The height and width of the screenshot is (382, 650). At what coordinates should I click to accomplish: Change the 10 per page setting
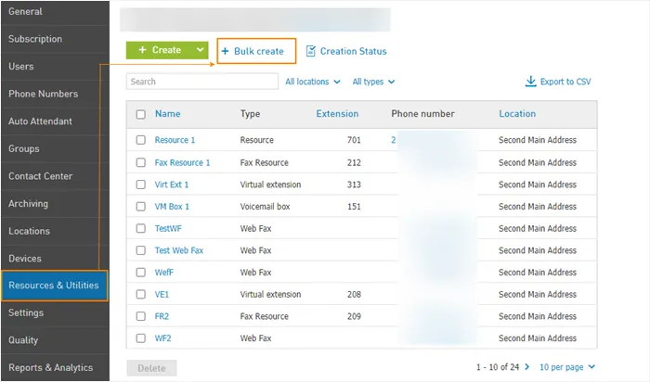[x=567, y=367]
